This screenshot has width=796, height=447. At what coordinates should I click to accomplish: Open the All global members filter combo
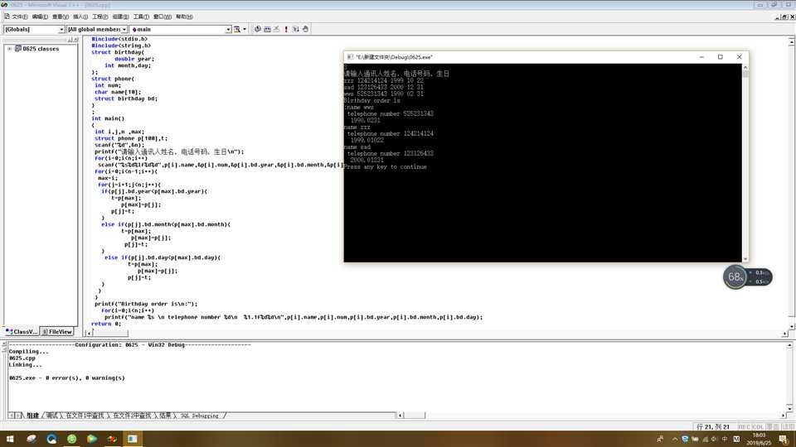97,30
